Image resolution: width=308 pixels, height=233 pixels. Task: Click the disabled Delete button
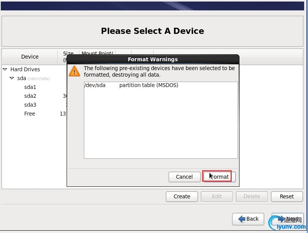point(252,196)
